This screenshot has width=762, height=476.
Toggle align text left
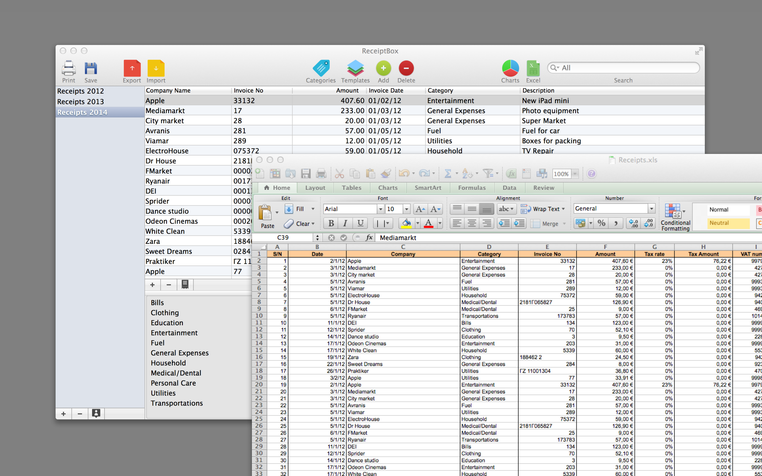click(457, 224)
